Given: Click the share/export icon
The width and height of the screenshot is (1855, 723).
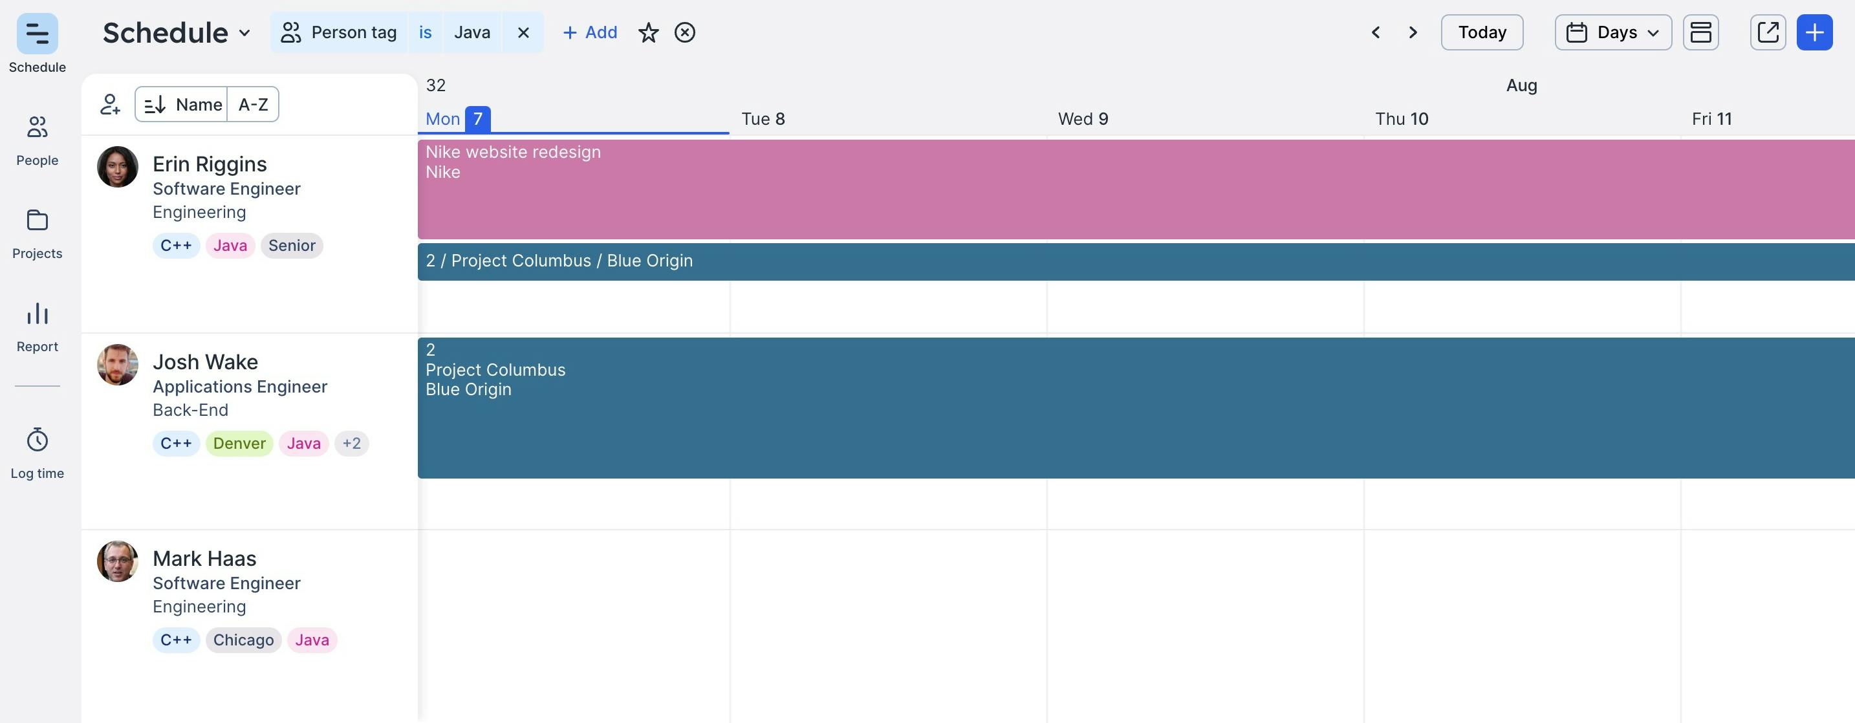Looking at the screenshot, I should coord(1768,32).
